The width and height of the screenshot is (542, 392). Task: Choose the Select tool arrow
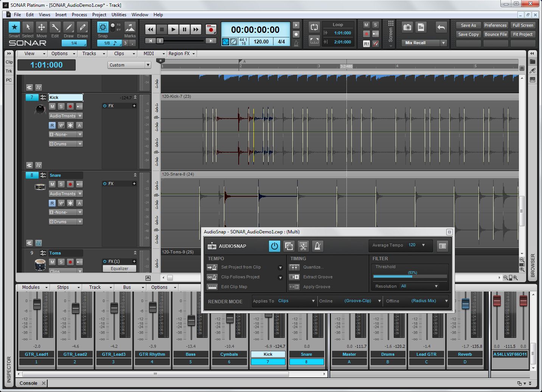[28, 27]
